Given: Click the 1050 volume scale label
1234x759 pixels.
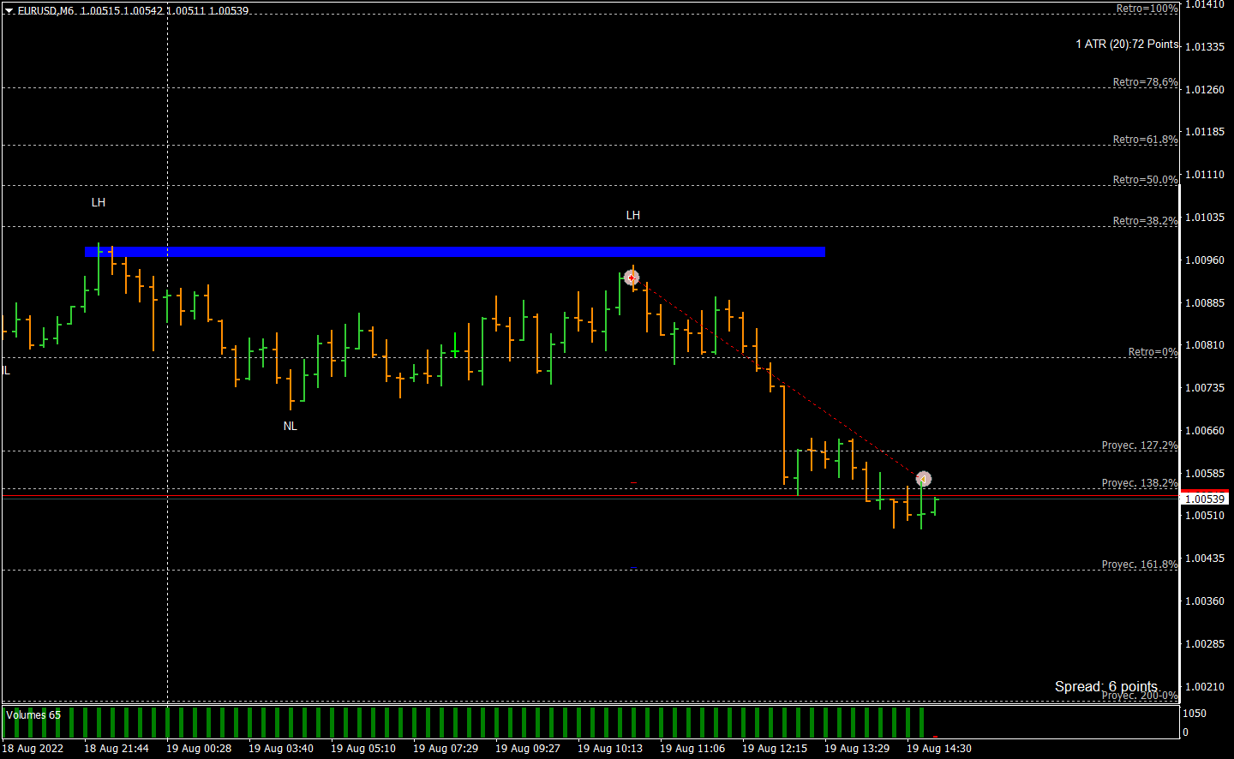Looking at the screenshot, I should (x=1195, y=714).
